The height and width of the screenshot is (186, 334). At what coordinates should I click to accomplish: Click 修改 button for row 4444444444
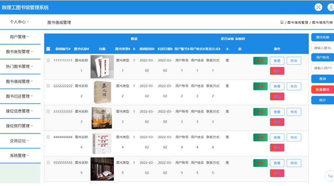click(x=294, y=137)
